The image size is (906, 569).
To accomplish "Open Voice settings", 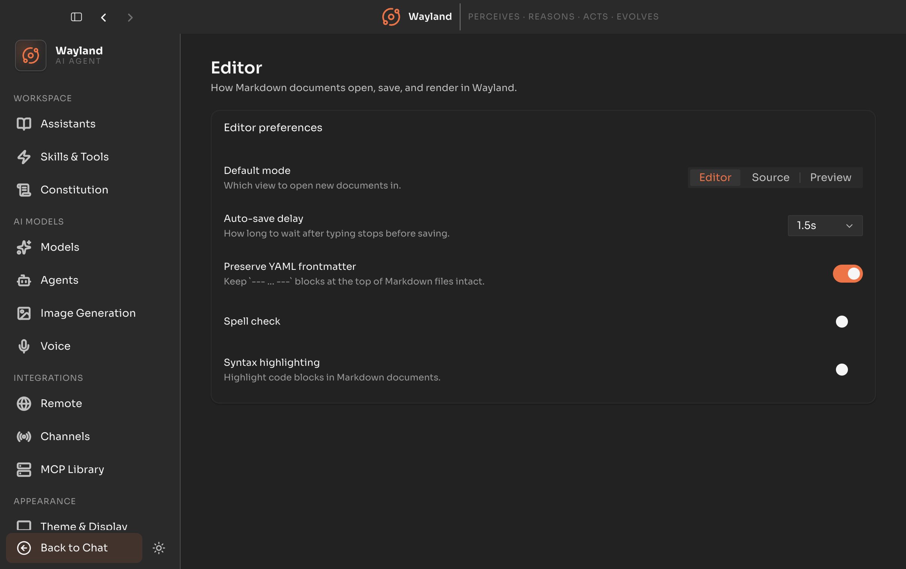I will 90,346.
